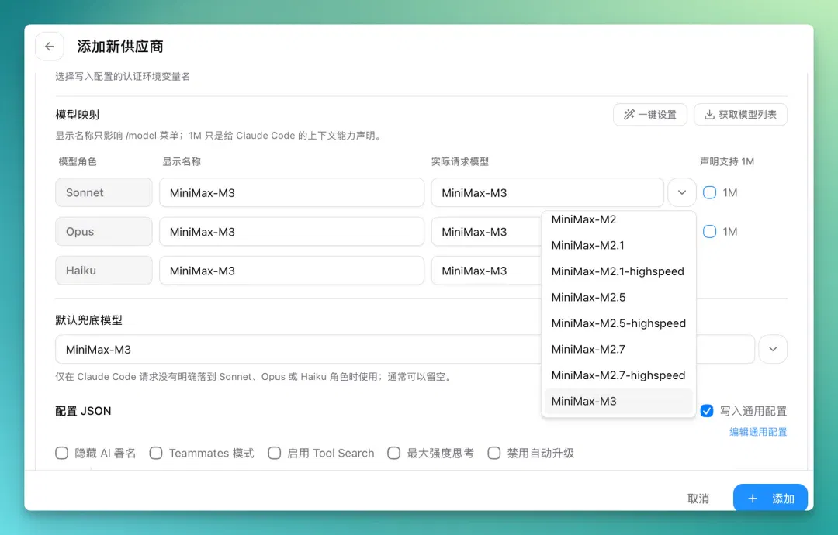Click the 声明支持 1M column header
This screenshot has height=535, width=838.
[x=727, y=161]
